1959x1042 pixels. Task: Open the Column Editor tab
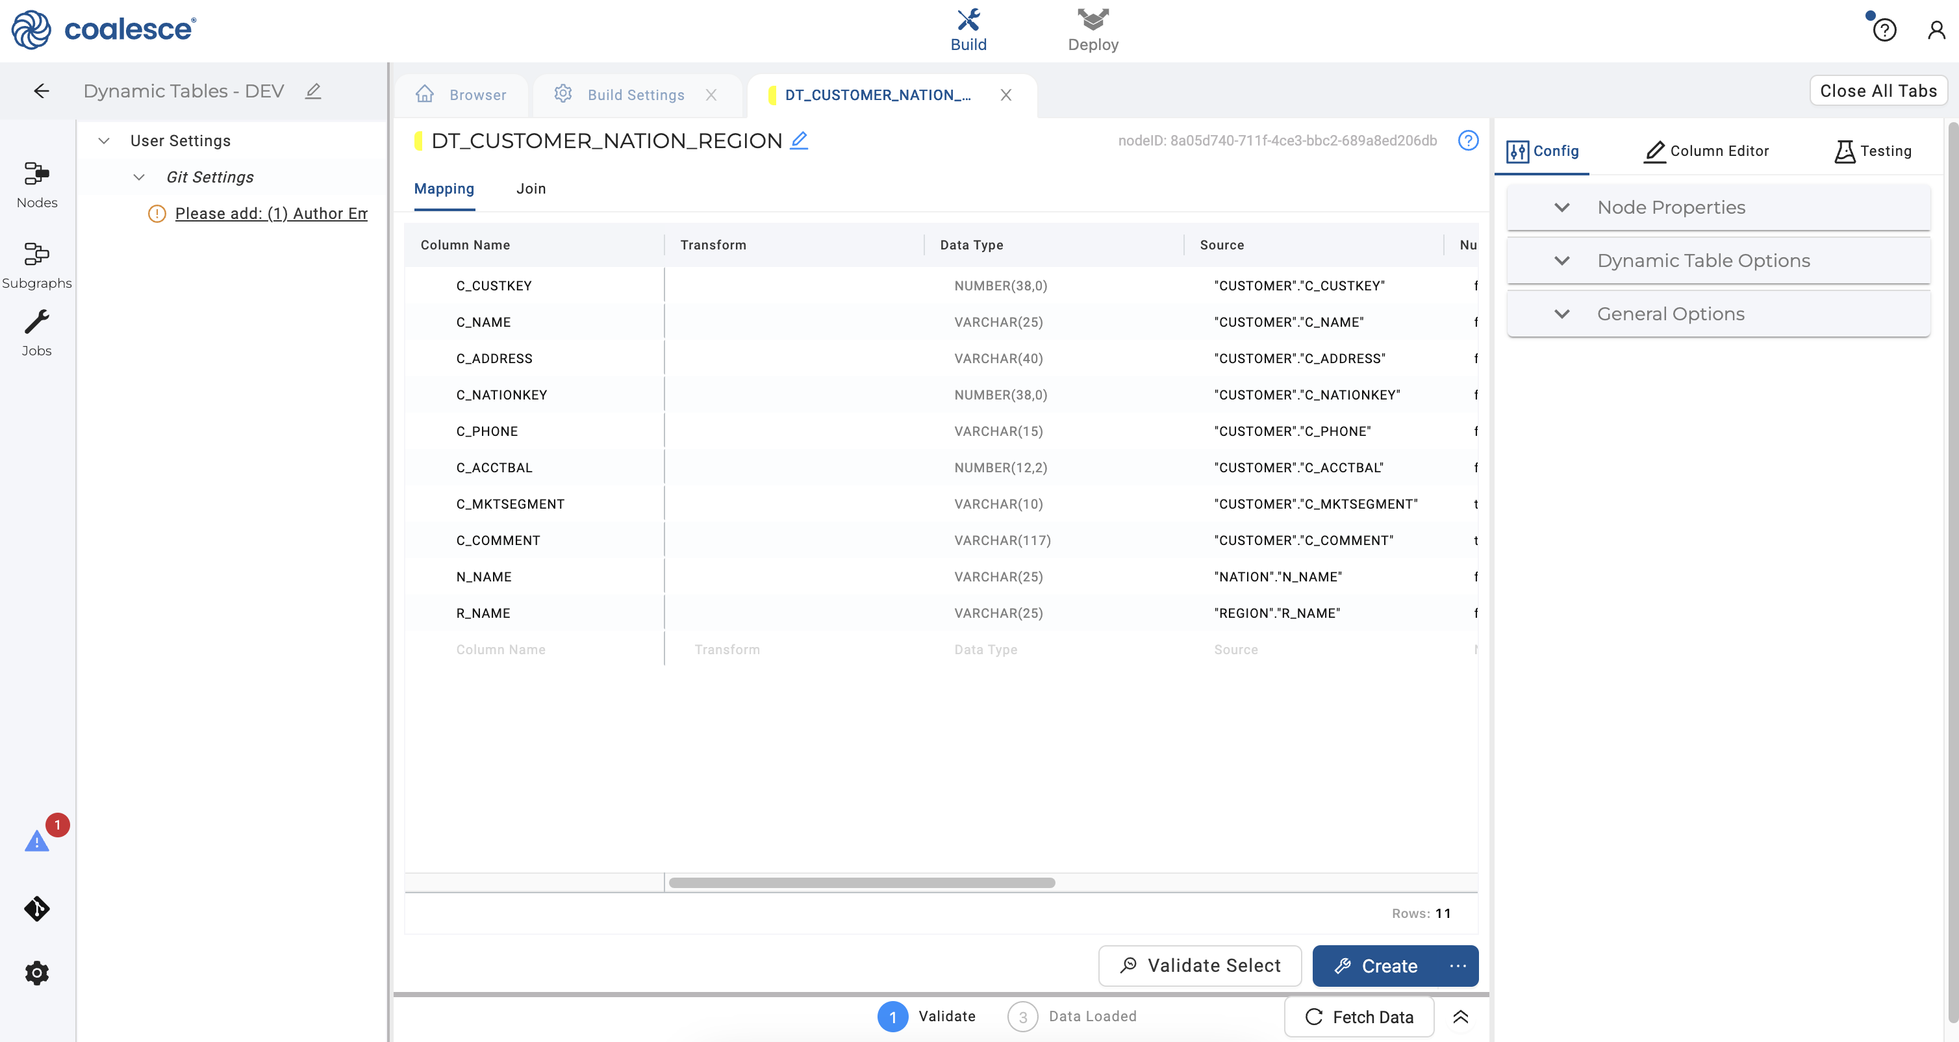point(1706,151)
